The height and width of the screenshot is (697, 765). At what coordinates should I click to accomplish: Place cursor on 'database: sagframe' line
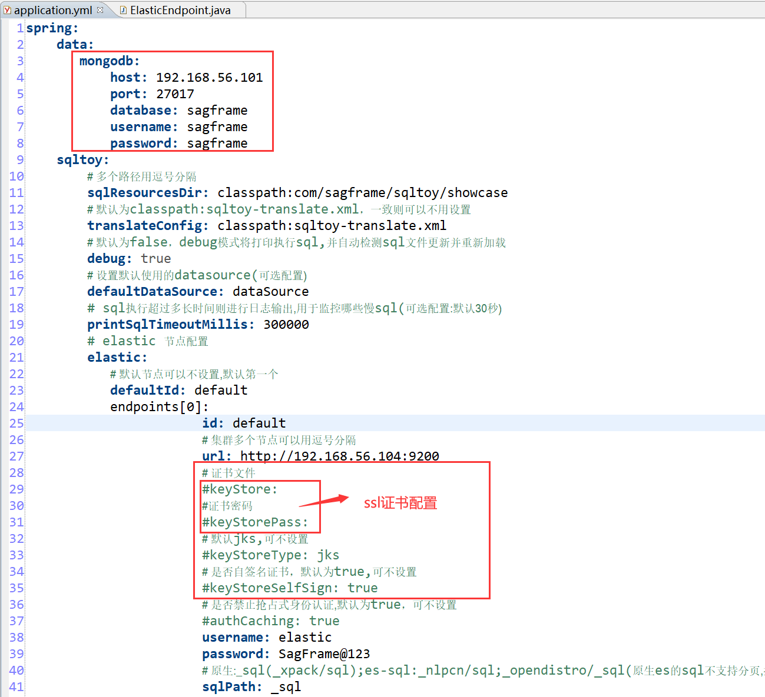coord(179,111)
